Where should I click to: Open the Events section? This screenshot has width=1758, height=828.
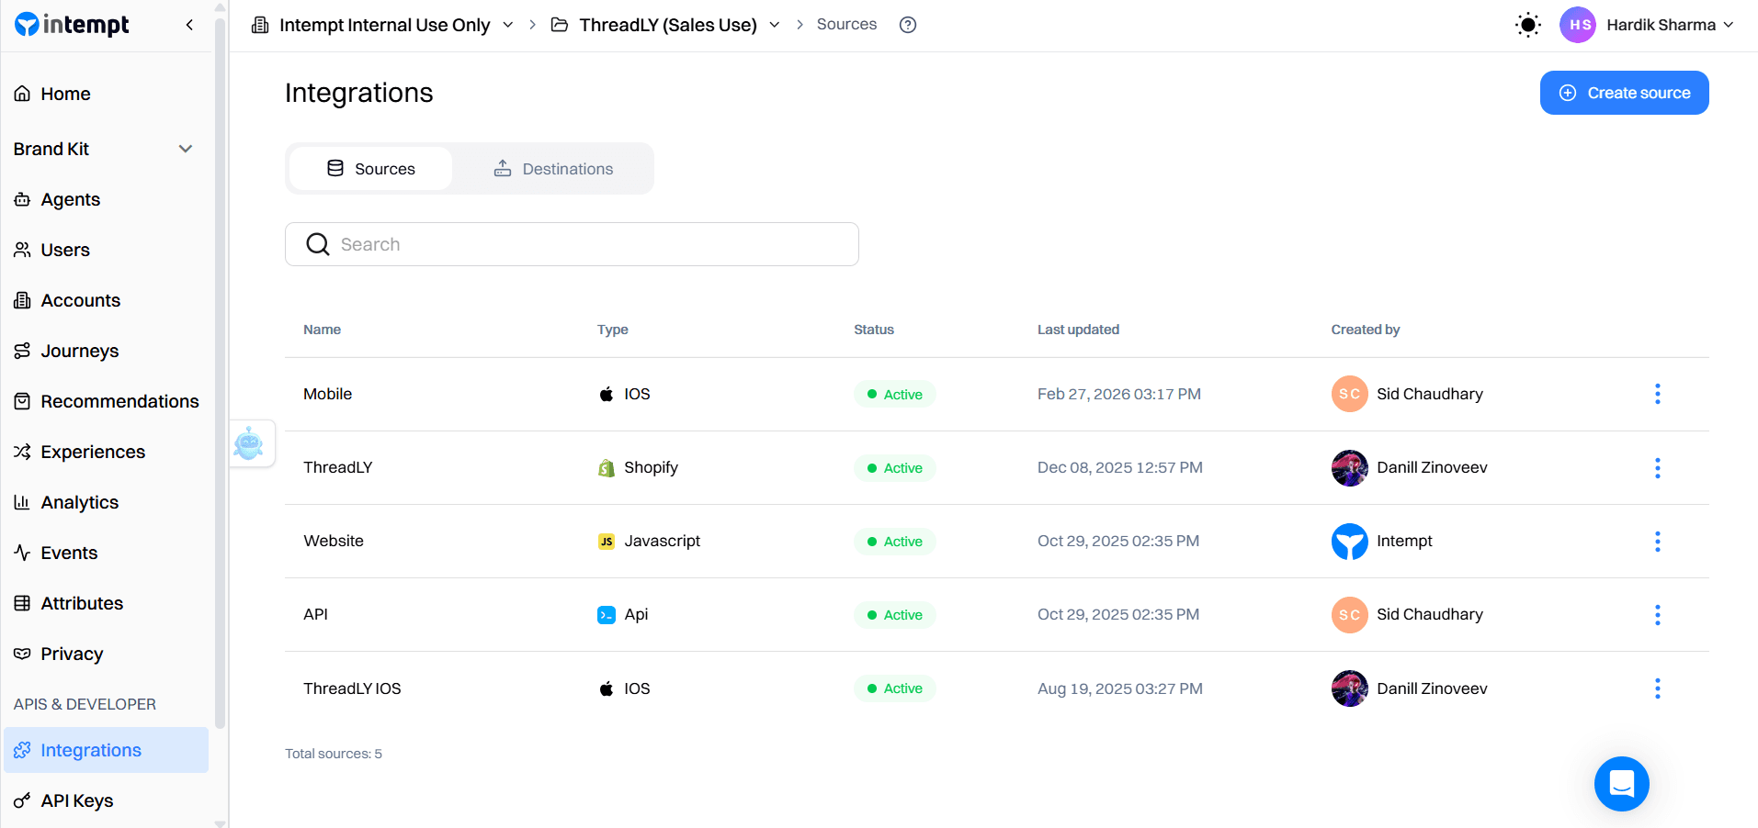pos(22,553)
